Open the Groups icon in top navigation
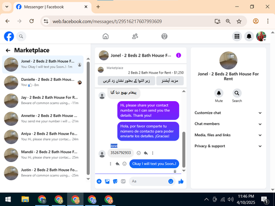The height and width of the screenshot is (206, 275). click(x=164, y=36)
